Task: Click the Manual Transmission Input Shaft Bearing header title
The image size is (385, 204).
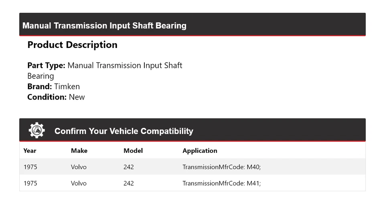Action: (x=104, y=26)
